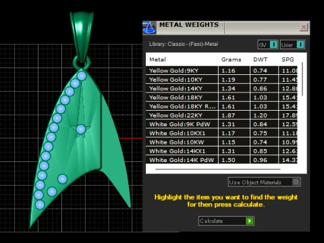The height and width of the screenshot is (243, 324).
Task: Click the SPG column header
Action: [288, 59]
